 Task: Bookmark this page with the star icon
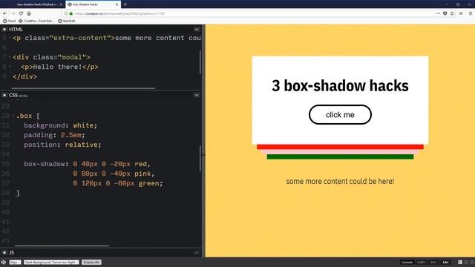pyautogui.click(x=452, y=13)
